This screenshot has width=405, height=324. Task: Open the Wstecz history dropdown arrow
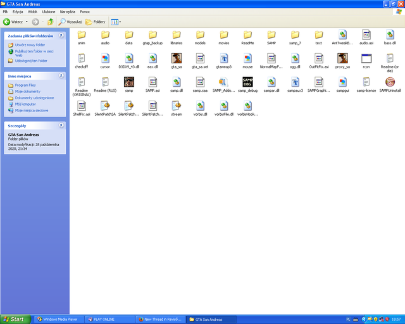coord(27,22)
